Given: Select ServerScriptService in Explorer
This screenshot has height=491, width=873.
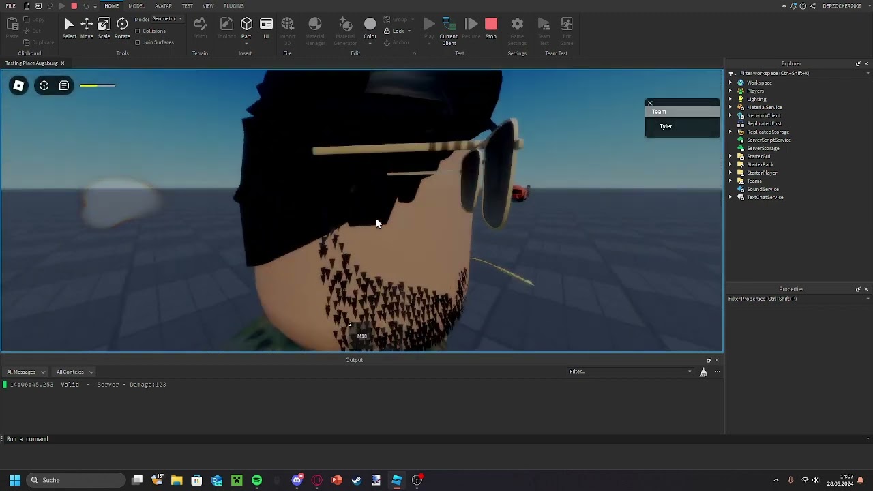Looking at the screenshot, I should [769, 140].
